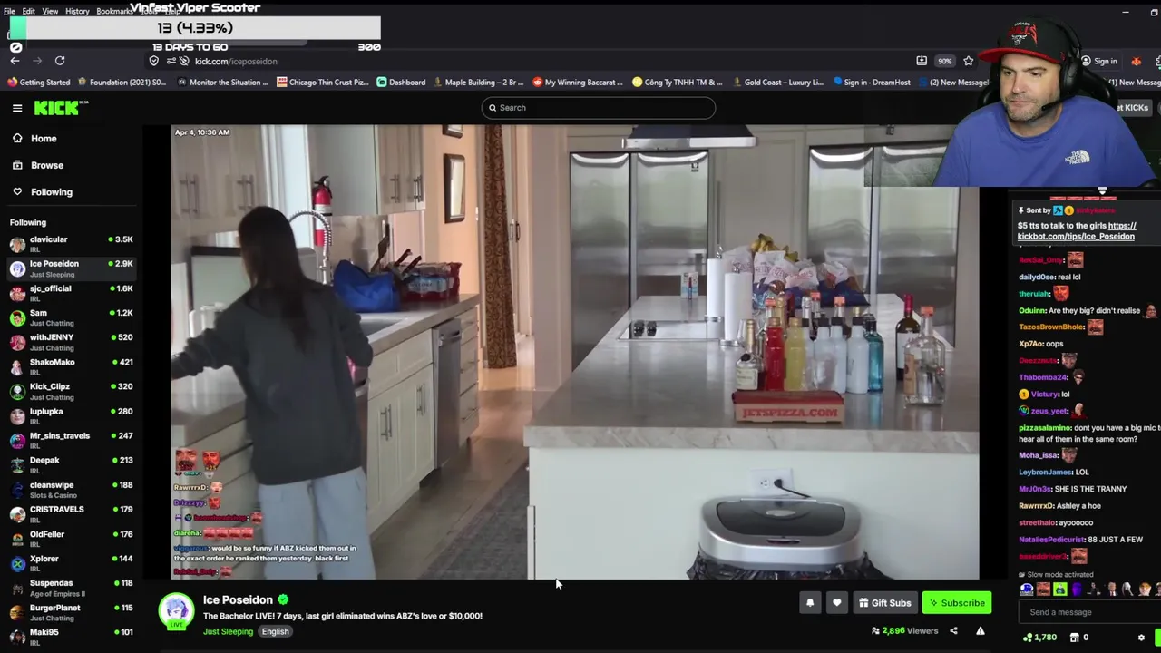Click the downloads tray icon in toolbar
Screen dimensions: 1161x653
coord(922,61)
